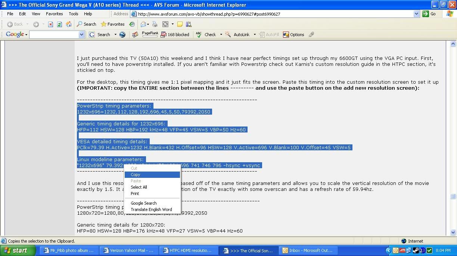Choose Translate English Word in context menu
The image size is (457, 256).
pyautogui.click(x=152, y=209)
